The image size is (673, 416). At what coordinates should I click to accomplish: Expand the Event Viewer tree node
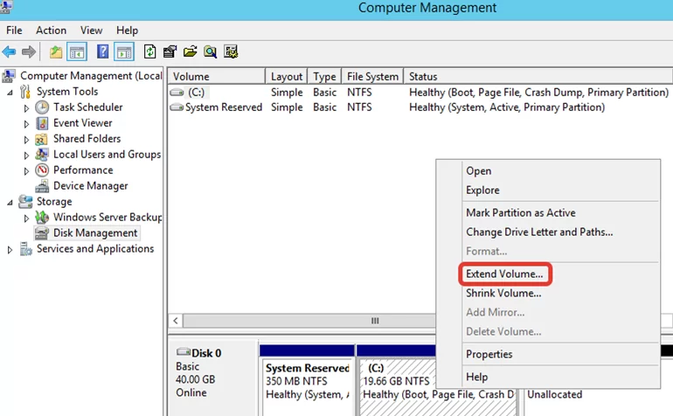pos(26,124)
